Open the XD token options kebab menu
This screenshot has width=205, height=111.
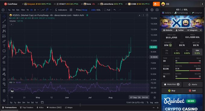tap(202, 4)
